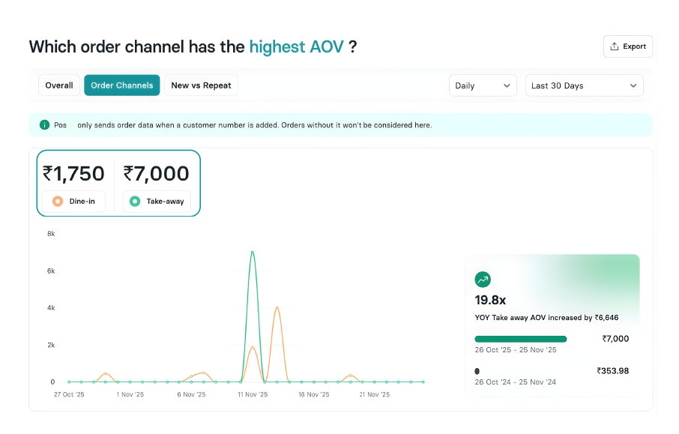Viewport: 679px width, 434px height.
Task: Switch to the Overall tab
Action: 59,85
